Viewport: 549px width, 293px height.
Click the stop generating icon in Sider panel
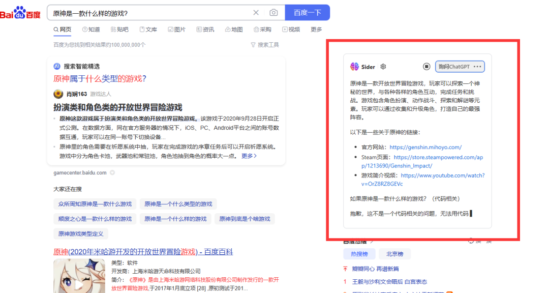point(427,66)
